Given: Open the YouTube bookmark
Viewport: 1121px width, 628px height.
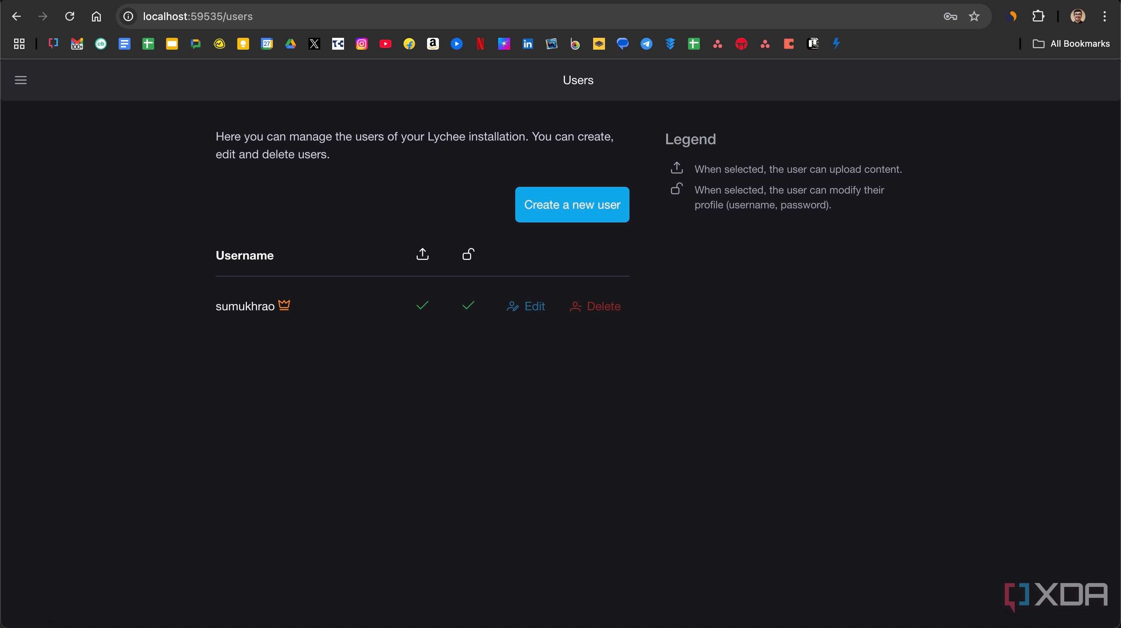Looking at the screenshot, I should [386, 43].
